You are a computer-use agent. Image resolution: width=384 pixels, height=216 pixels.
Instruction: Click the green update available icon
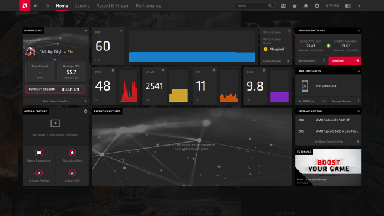[328, 46]
